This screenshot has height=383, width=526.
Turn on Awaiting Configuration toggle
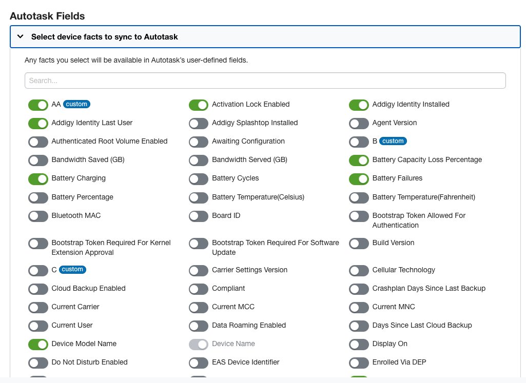[x=199, y=142]
